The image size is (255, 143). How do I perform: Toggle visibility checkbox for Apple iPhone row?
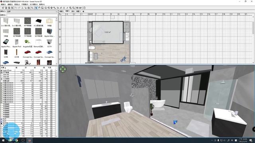[51, 70]
